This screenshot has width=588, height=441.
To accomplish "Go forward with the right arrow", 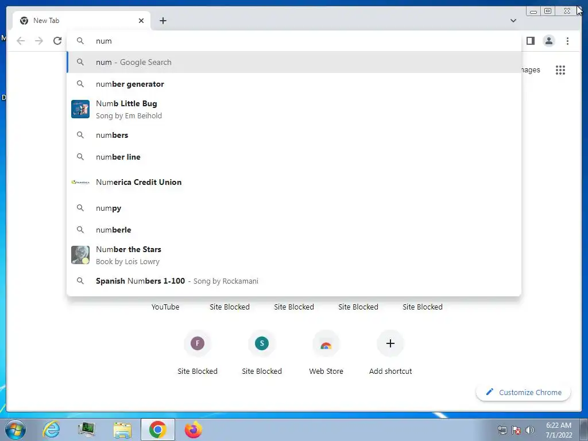I will point(39,41).
